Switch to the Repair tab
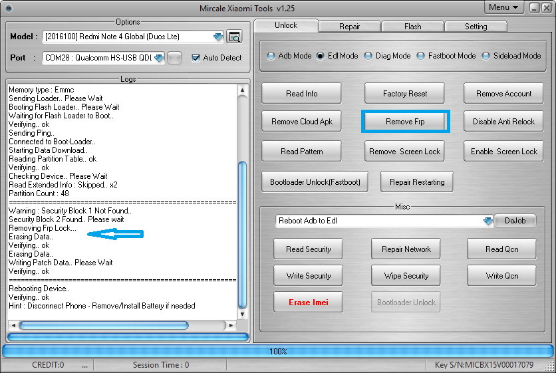 (x=350, y=27)
